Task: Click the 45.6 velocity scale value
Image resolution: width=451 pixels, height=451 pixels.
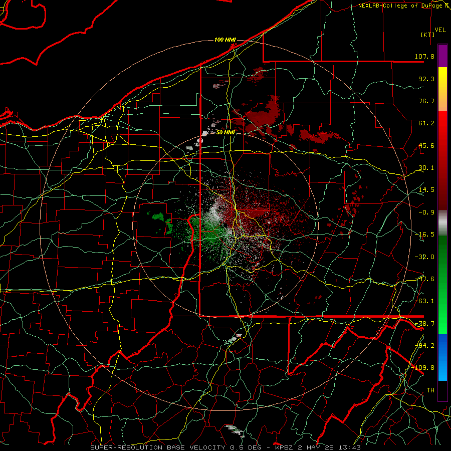Action: pyautogui.click(x=426, y=145)
